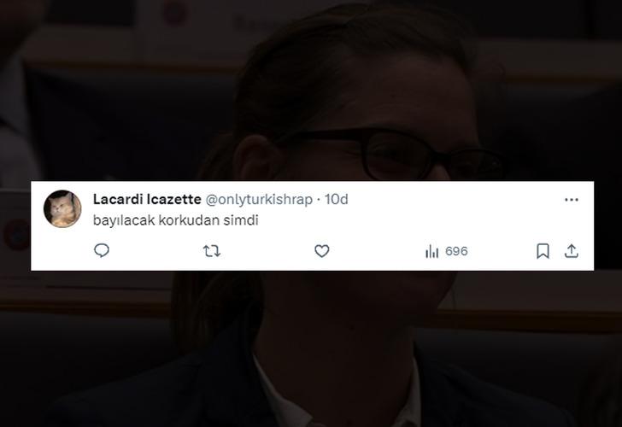Open the three-dot more options menu
This screenshot has height=427, width=622.
tap(572, 200)
